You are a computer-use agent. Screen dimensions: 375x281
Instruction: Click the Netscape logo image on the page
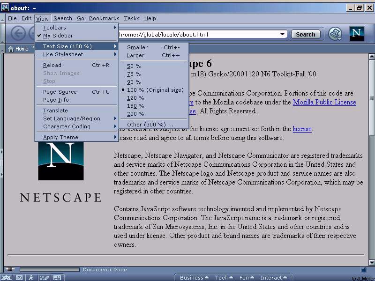pyautogui.click(x=61, y=161)
